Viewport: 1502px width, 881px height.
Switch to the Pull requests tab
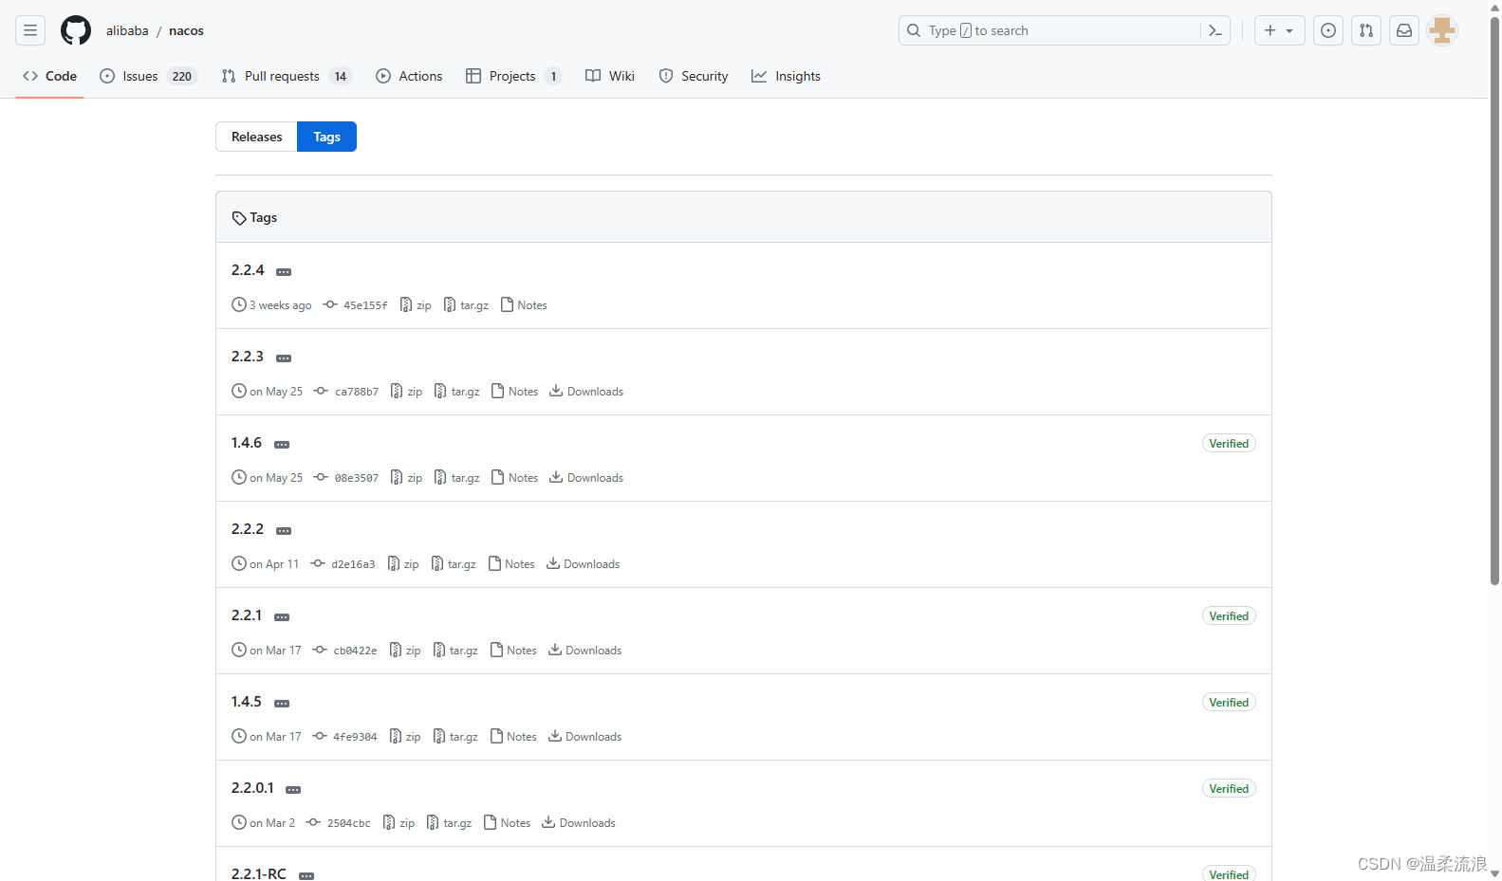pos(287,76)
